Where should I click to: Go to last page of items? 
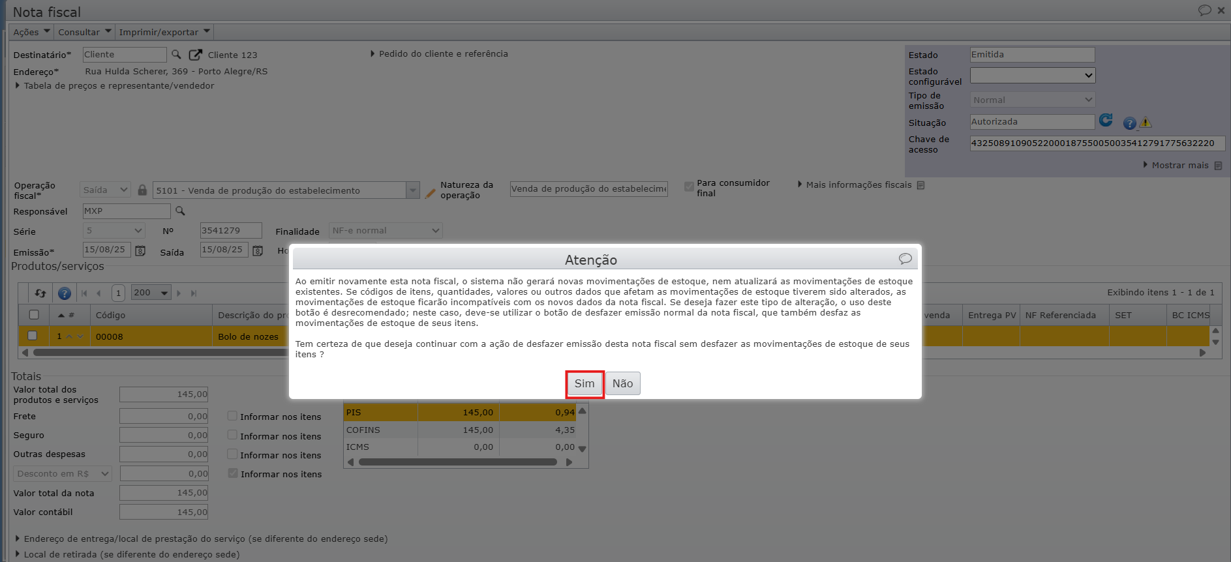click(194, 293)
